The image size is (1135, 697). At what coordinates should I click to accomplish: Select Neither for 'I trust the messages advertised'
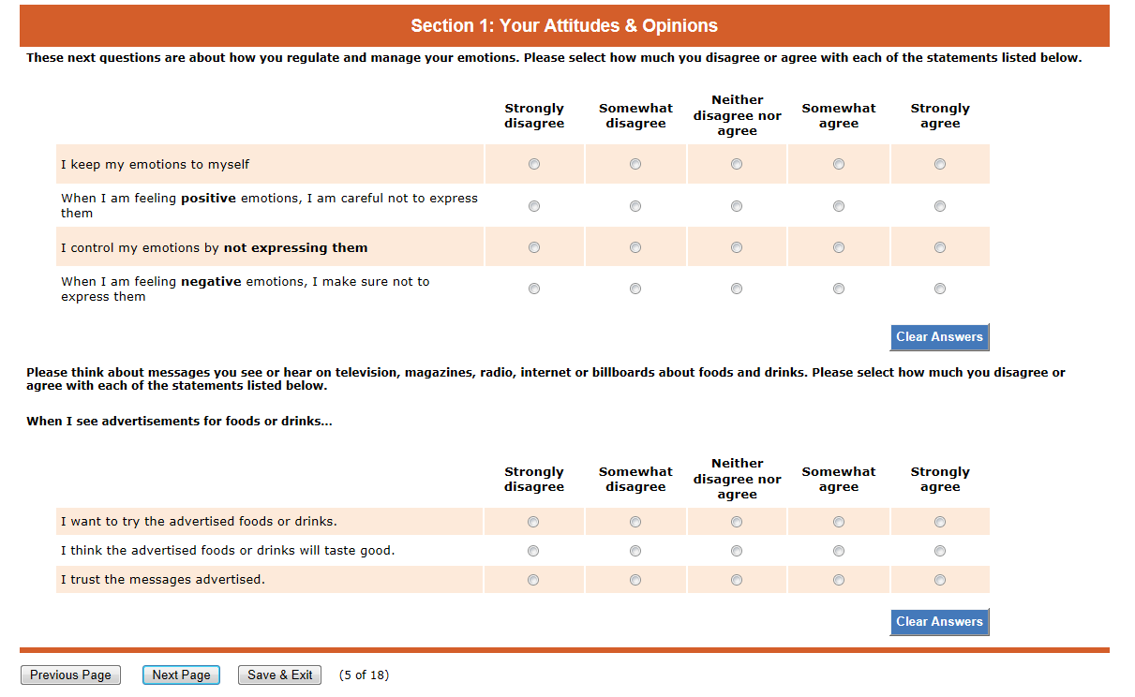737,580
